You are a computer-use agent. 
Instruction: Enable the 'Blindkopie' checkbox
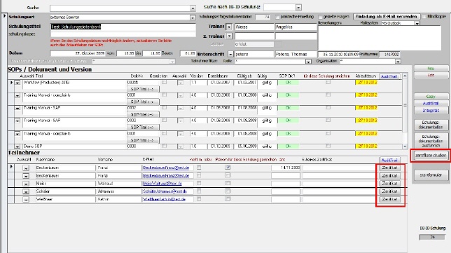424,17
